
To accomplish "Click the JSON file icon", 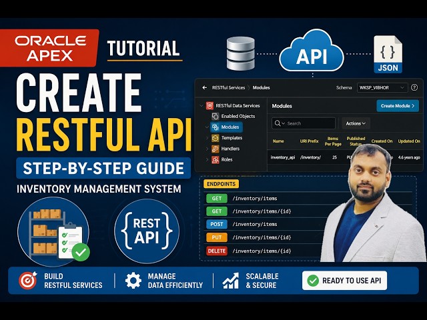I will click(388, 55).
